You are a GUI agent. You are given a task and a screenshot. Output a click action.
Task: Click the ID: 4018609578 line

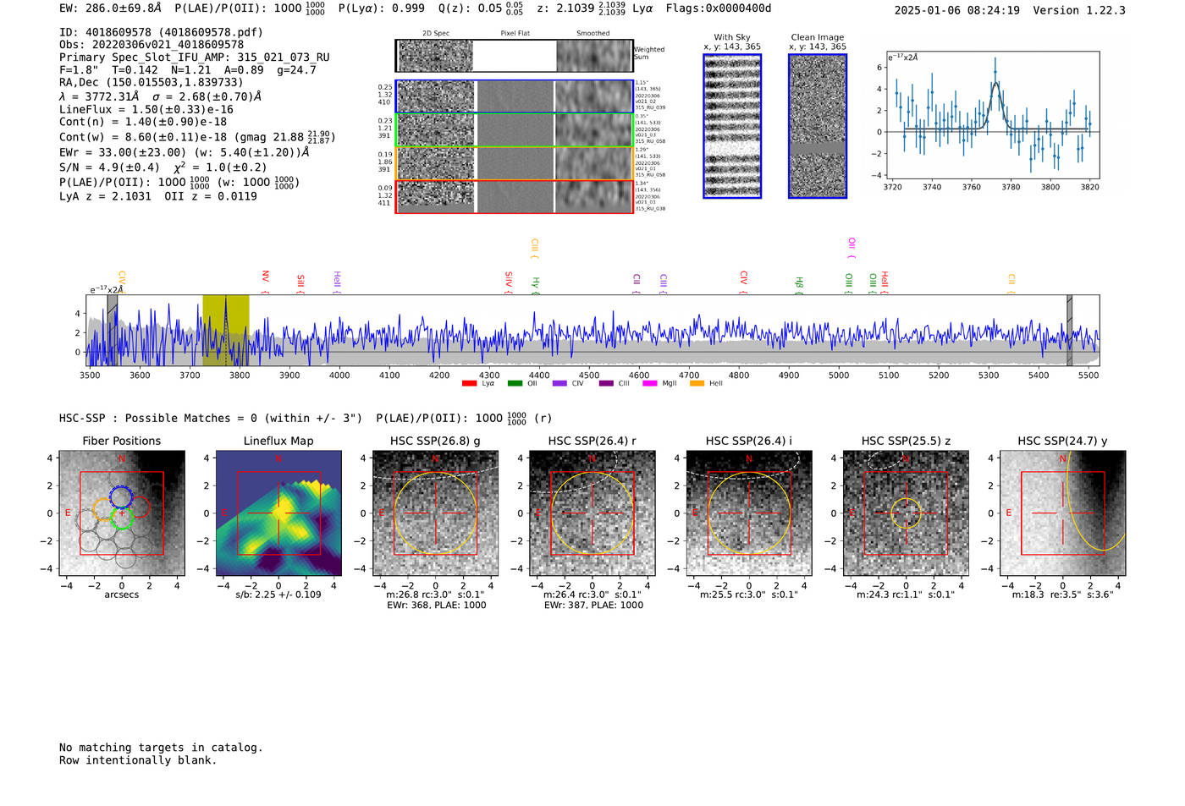click(x=161, y=32)
